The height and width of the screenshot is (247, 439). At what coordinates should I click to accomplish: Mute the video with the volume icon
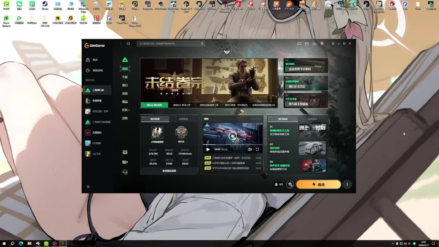pos(250,149)
